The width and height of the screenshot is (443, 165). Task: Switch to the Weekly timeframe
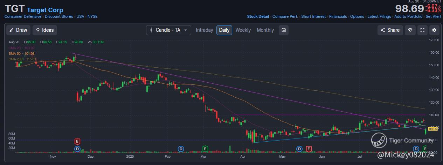coord(243,30)
